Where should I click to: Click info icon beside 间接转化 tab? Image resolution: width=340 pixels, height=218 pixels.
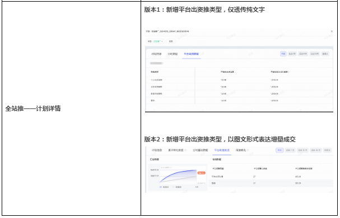coord(248,150)
